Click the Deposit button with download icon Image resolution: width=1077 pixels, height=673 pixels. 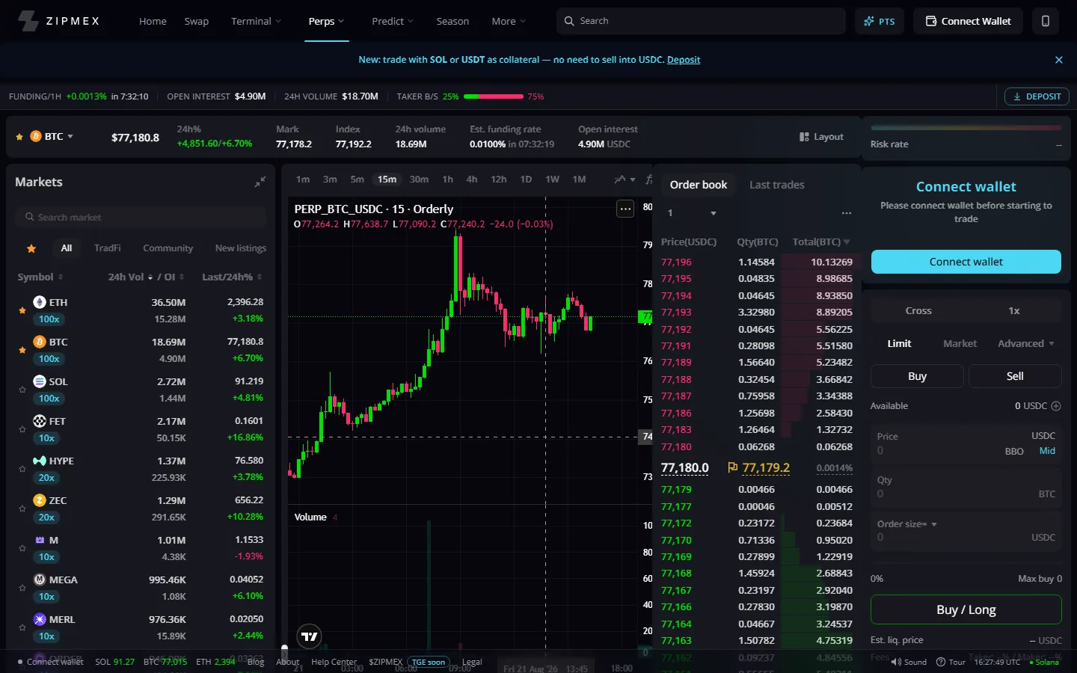click(x=1037, y=96)
